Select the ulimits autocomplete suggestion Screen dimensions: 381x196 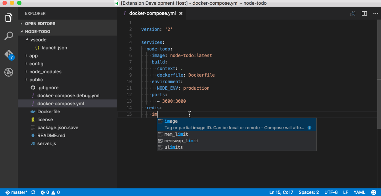point(237,147)
